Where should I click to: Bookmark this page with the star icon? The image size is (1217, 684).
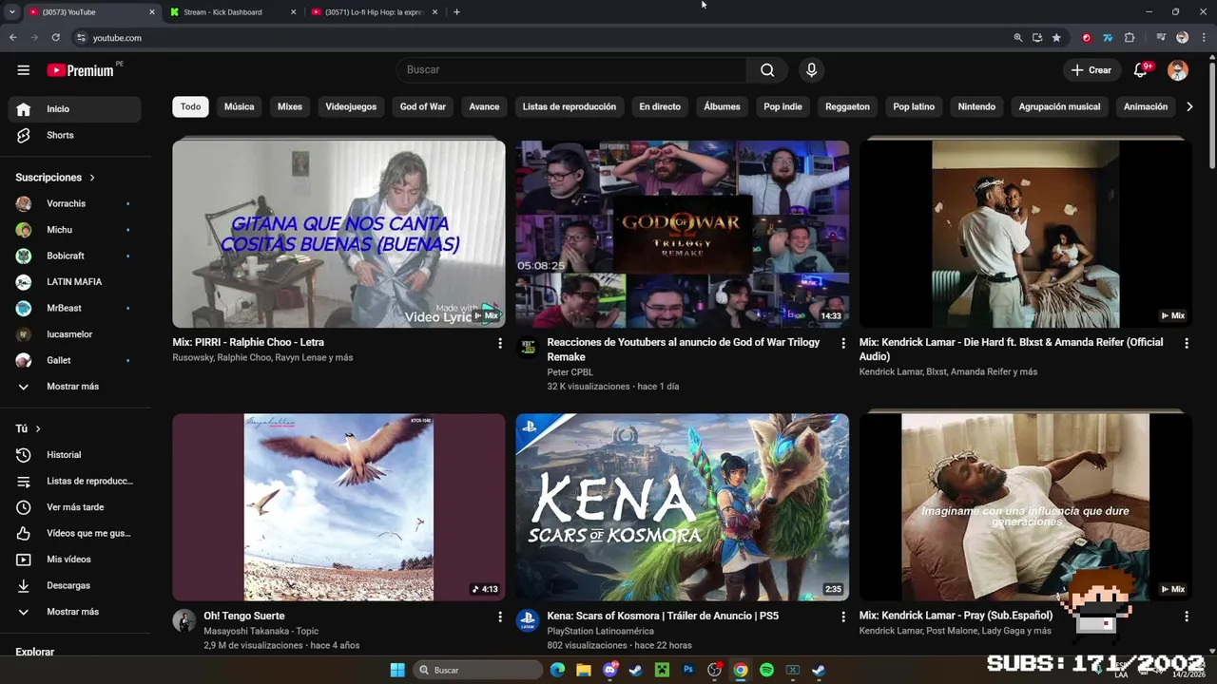(1056, 38)
